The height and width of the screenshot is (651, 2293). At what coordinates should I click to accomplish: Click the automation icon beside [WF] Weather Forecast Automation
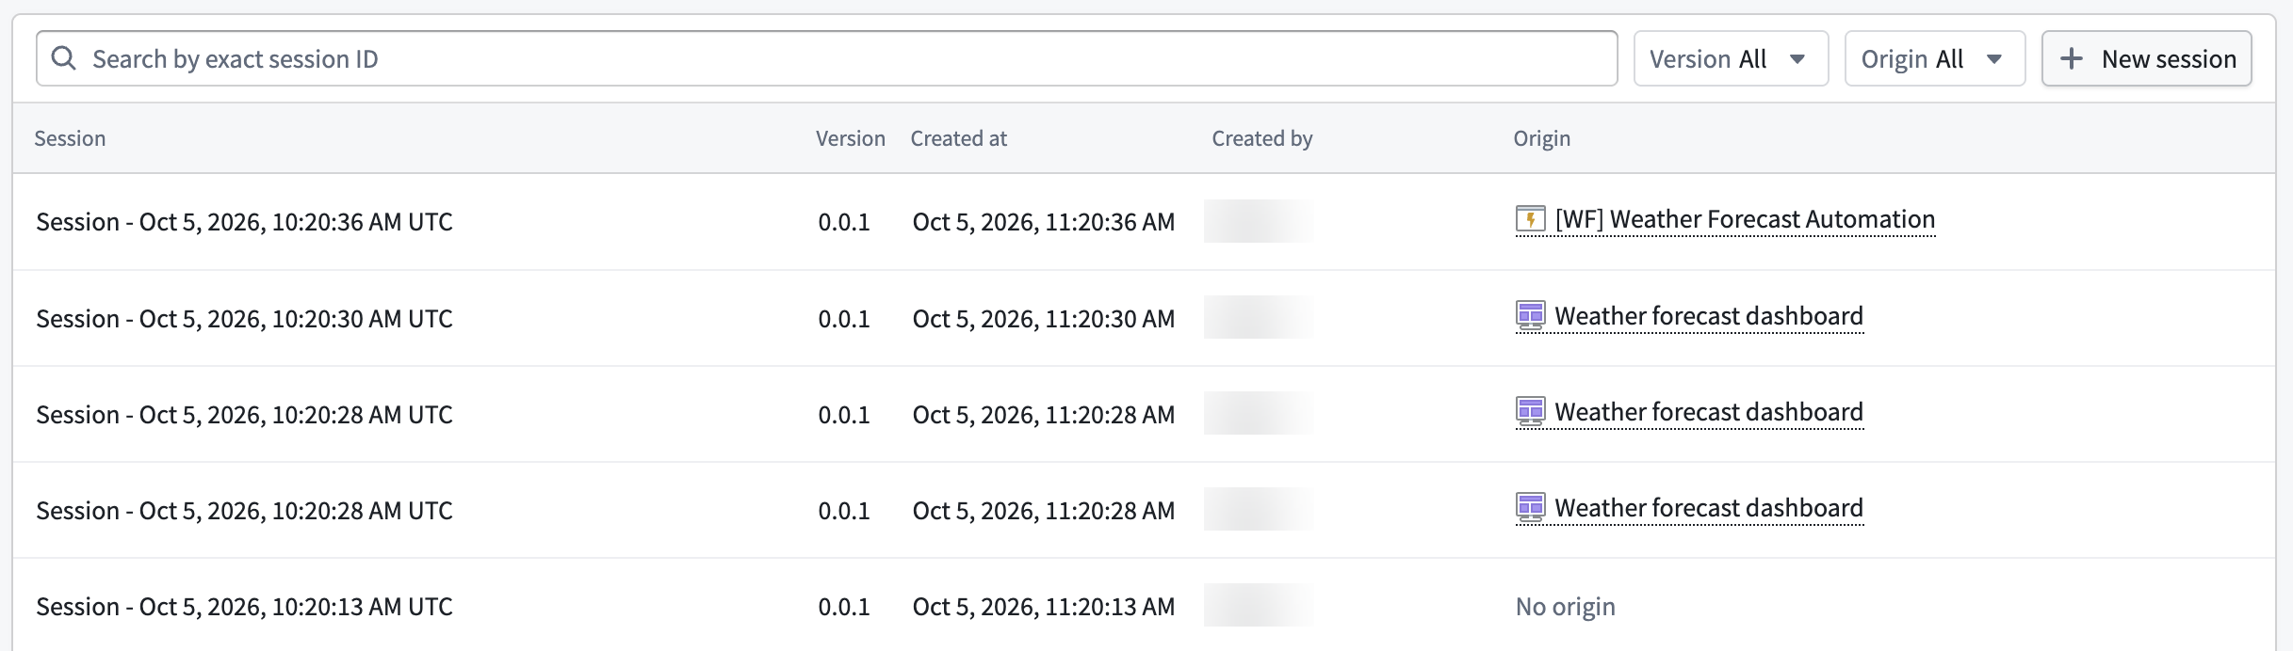(x=1530, y=219)
